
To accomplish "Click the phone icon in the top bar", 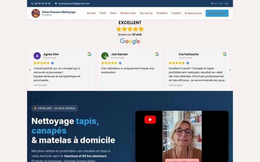I will click(32, 4).
